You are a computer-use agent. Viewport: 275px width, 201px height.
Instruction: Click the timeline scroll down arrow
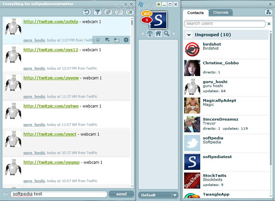[132, 187]
